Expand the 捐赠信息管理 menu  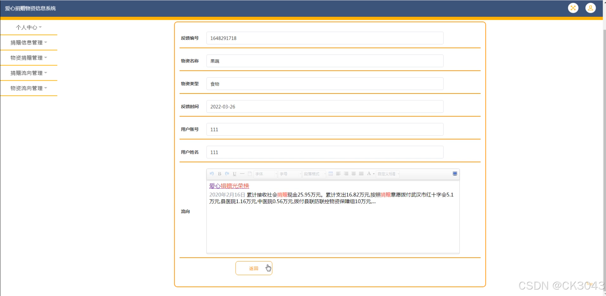[x=29, y=43]
